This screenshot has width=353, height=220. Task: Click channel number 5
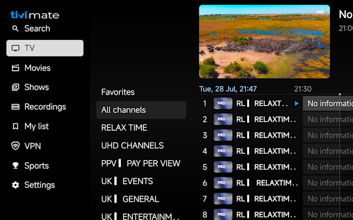(x=205, y=167)
